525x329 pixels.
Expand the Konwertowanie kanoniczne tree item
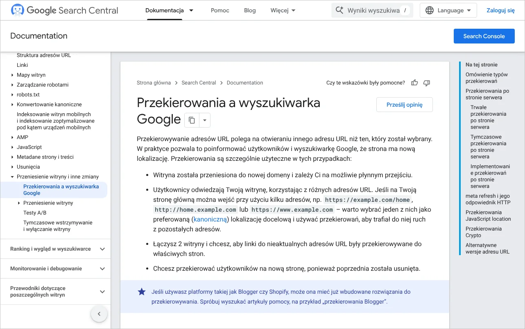(12, 105)
